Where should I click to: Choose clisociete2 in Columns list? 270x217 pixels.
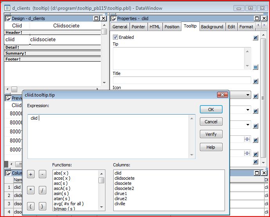pos(124,188)
